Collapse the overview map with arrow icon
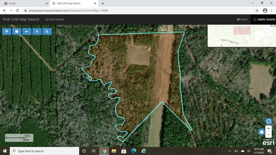276x155 pixels. pos(273,26)
